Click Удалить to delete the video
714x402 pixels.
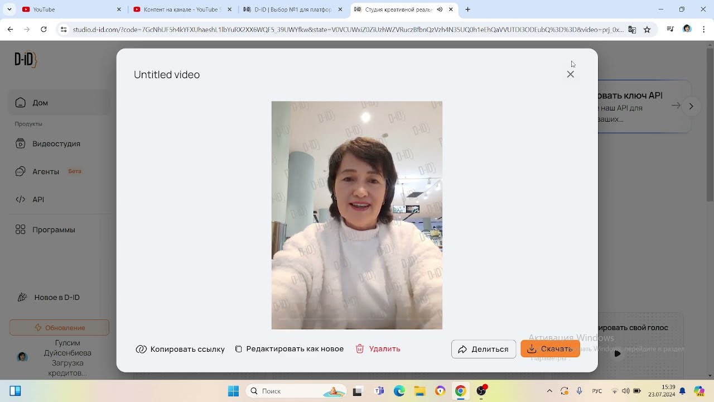coord(378,349)
